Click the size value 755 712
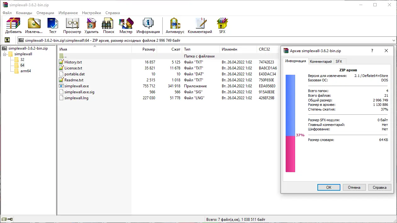The width and height of the screenshot is (397, 223). point(148,86)
